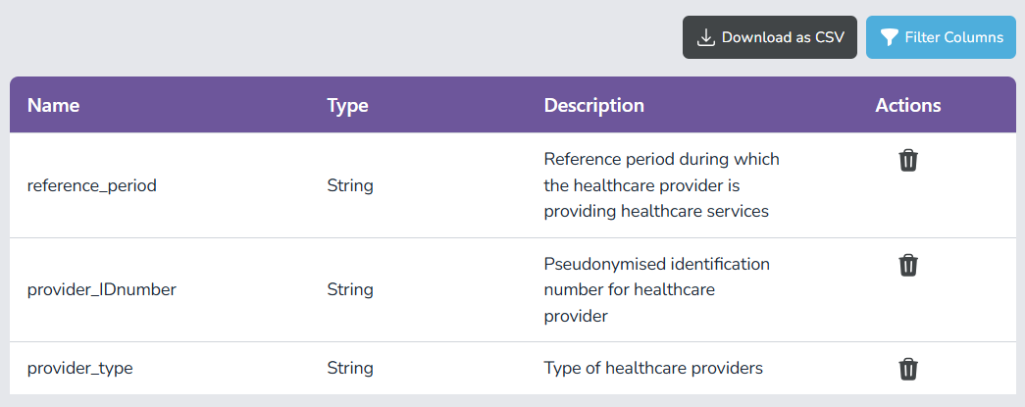Image resolution: width=1025 pixels, height=407 pixels.
Task: Select 'Type of healthcare providers' description
Action: (x=653, y=369)
